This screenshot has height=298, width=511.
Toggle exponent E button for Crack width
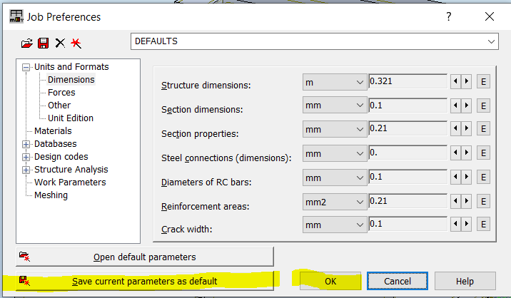pos(483,225)
